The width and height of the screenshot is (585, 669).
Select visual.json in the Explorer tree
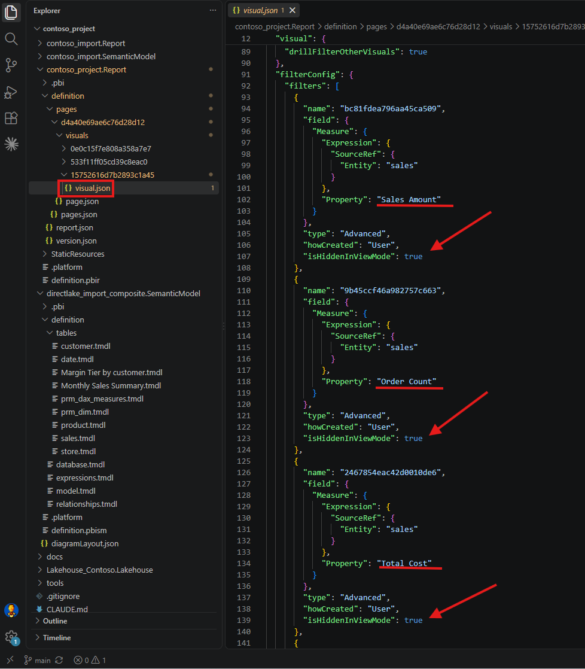tap(93, 188)
